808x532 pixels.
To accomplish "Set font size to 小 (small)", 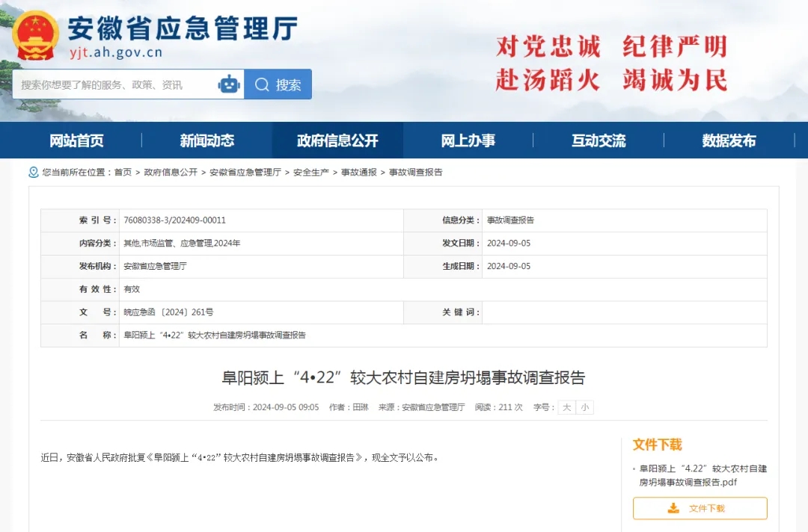I will pos(584,407).
